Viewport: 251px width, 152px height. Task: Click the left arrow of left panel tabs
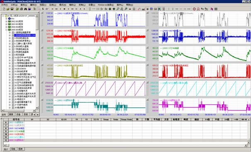click(34, 115)
